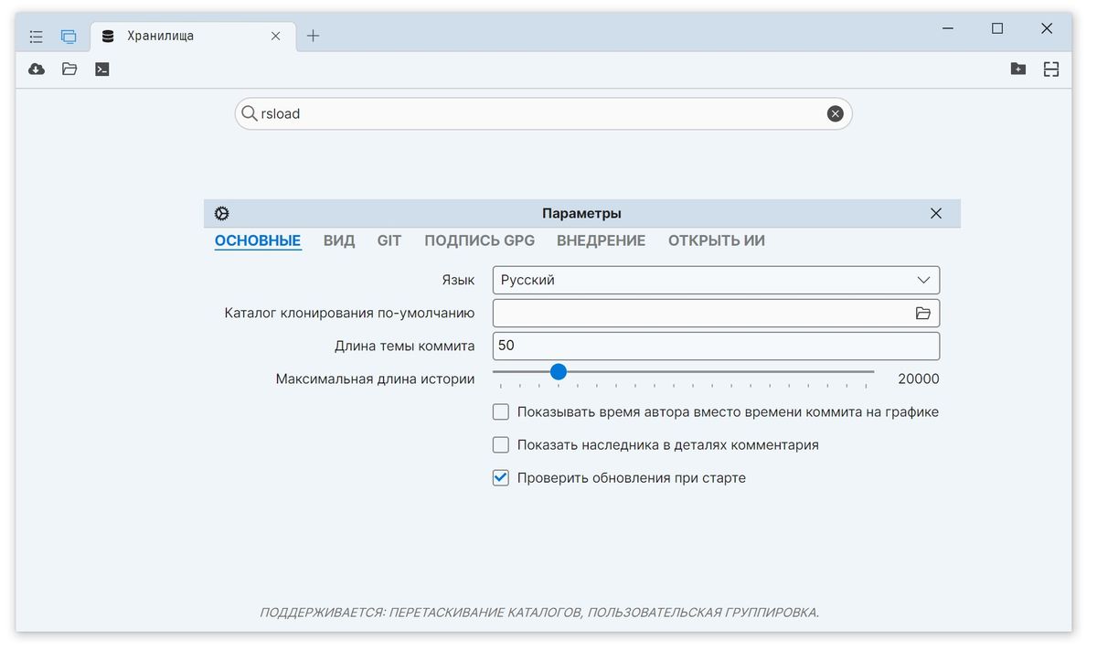Disable 'Проверить обновления при старте'
This screenshot has width=1097, height=651.
[x=500, y=477]
